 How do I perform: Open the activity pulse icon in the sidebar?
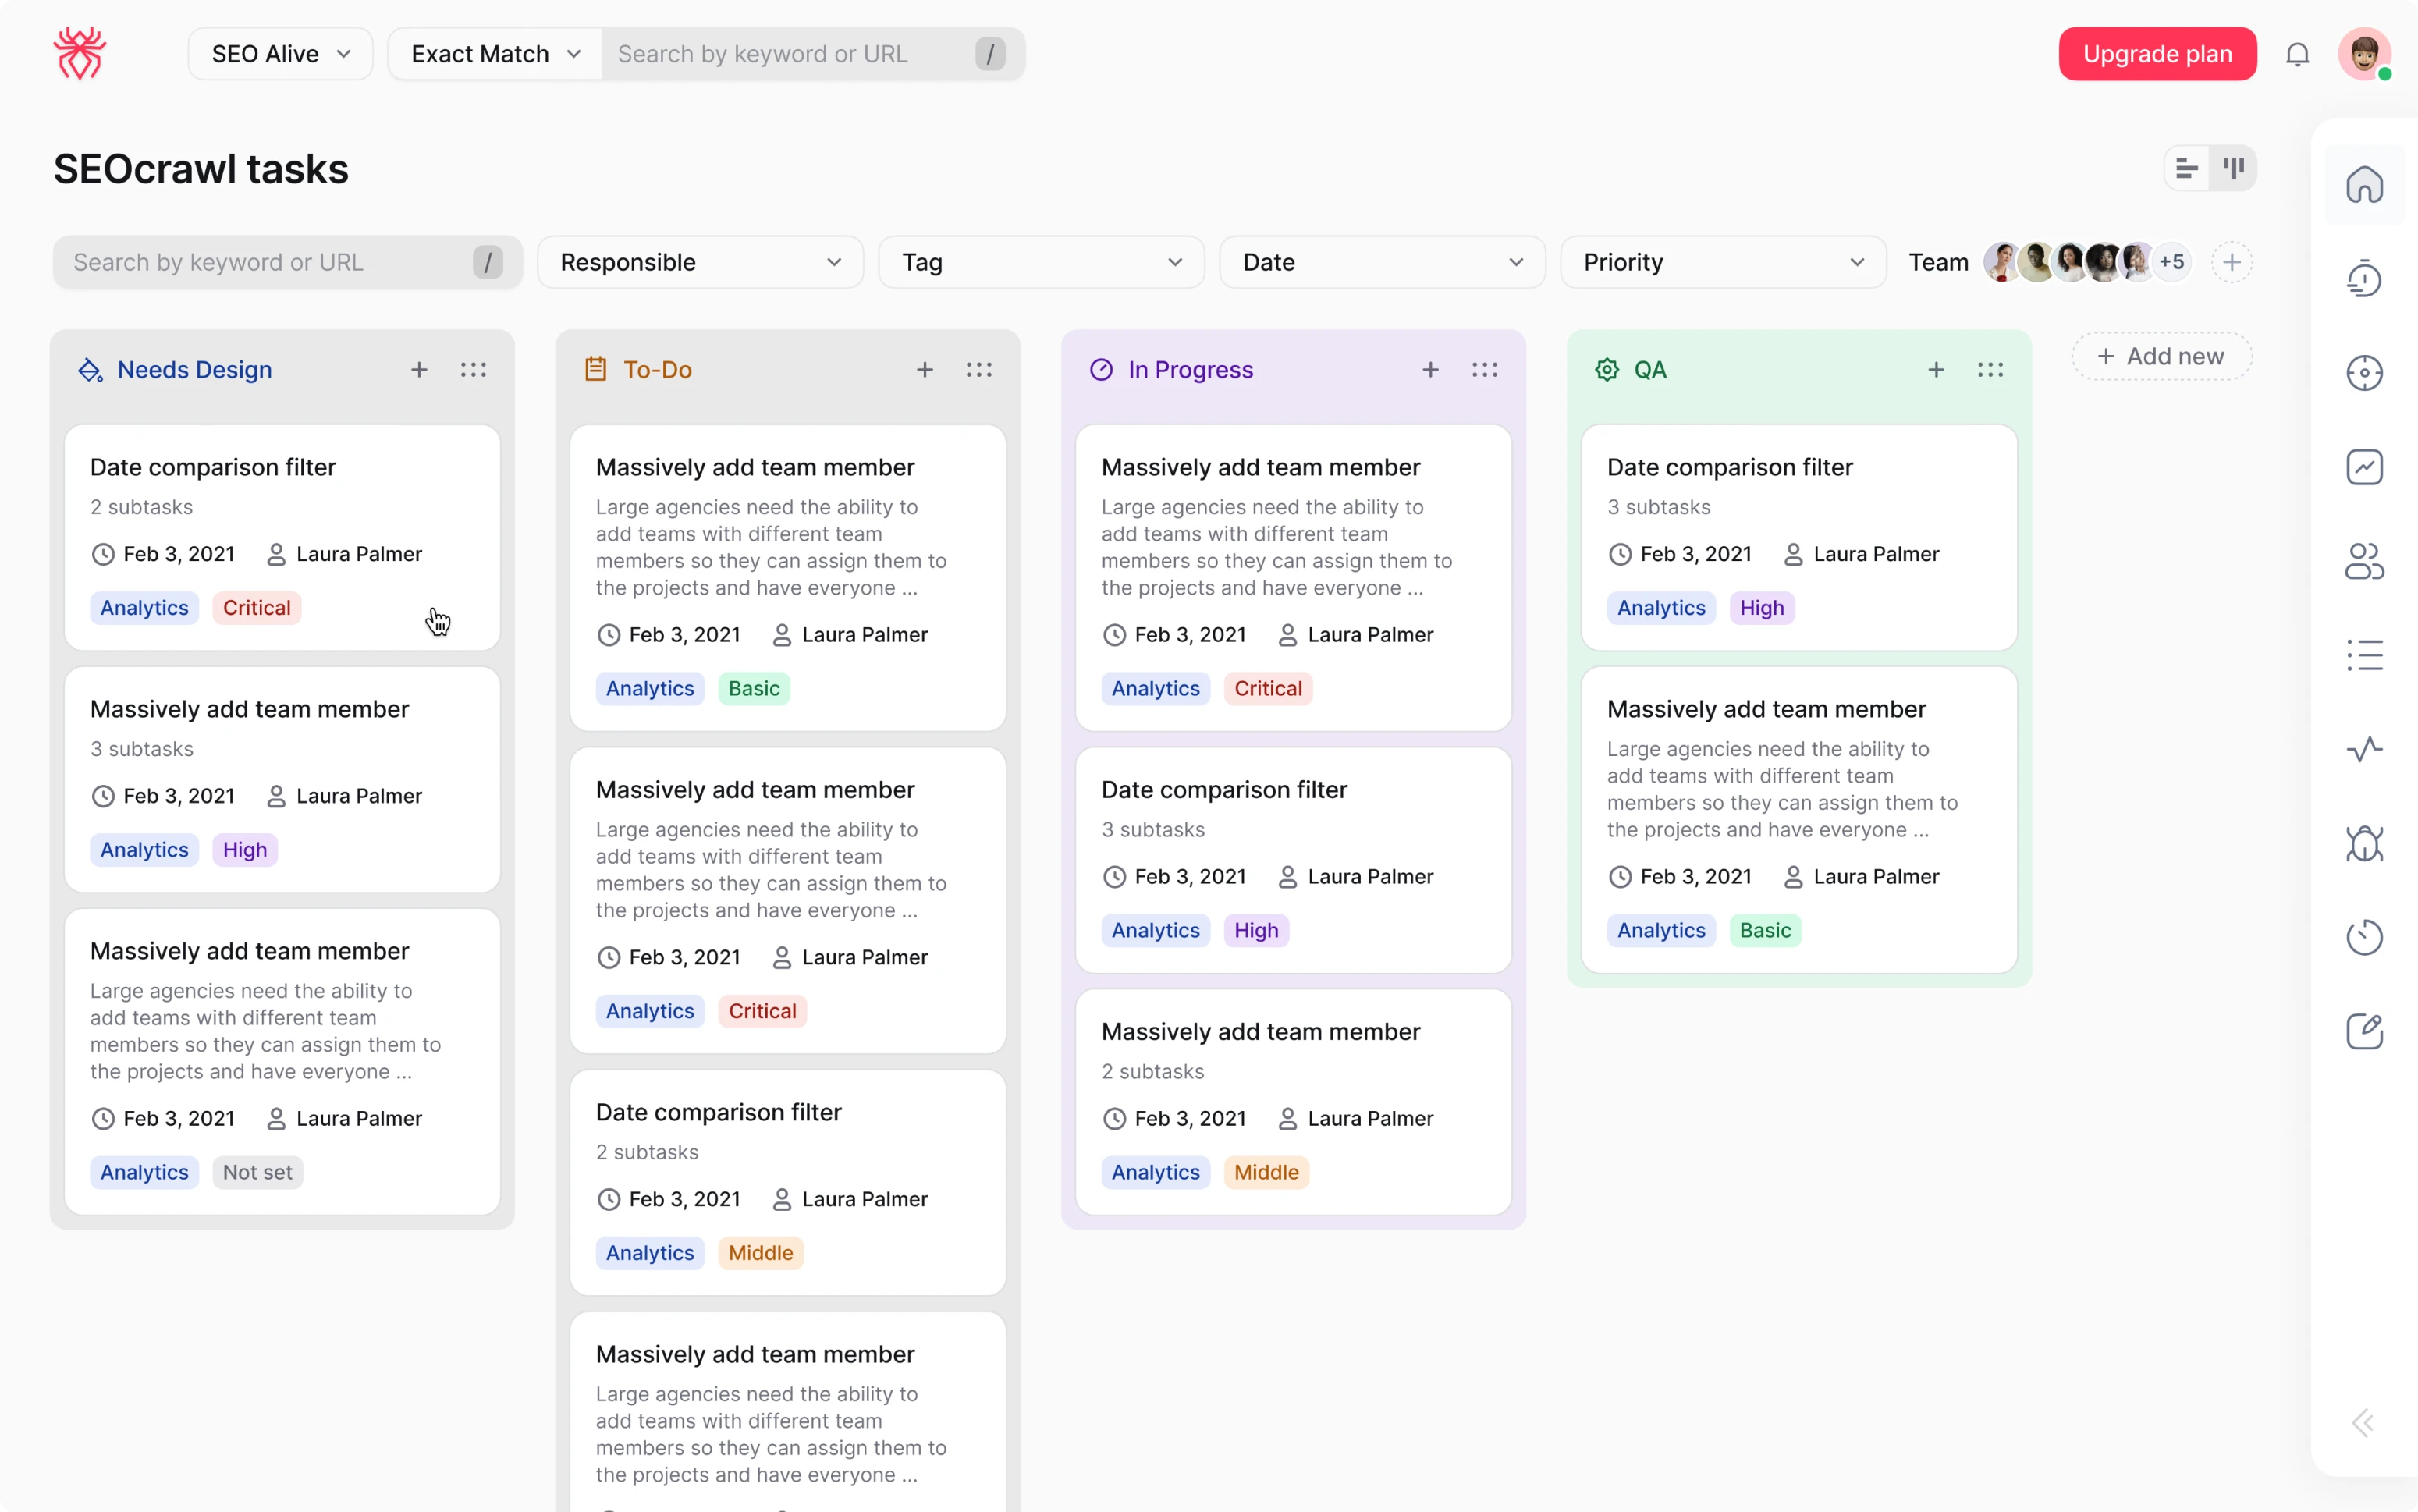coord(2364,748)
